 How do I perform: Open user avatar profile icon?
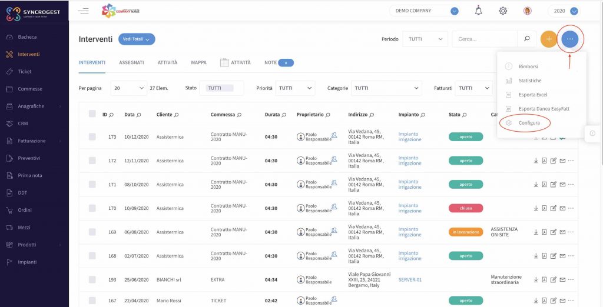coord(528,11)
